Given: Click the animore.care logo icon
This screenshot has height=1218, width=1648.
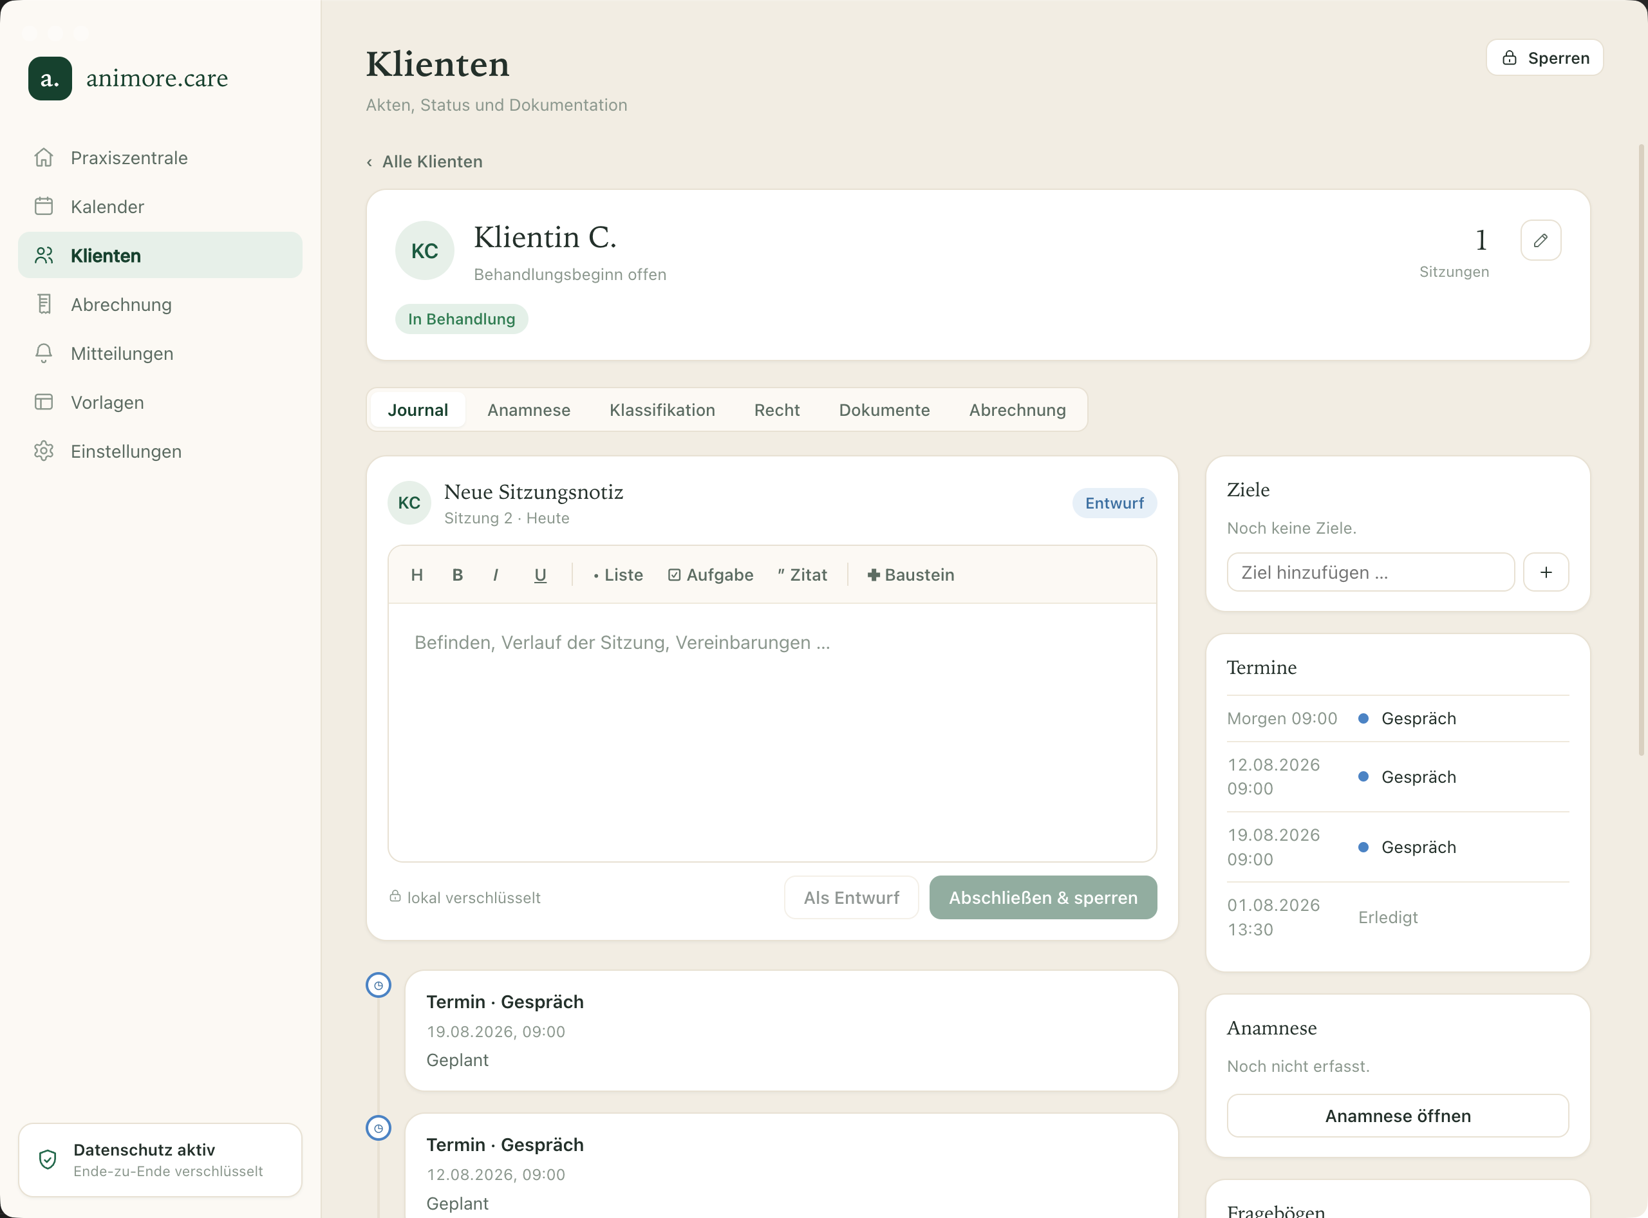Looking at the screenshot, I should [x=50, y=78].
